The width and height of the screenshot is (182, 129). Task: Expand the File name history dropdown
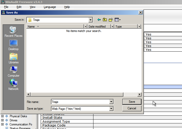(x=111, y=102)
